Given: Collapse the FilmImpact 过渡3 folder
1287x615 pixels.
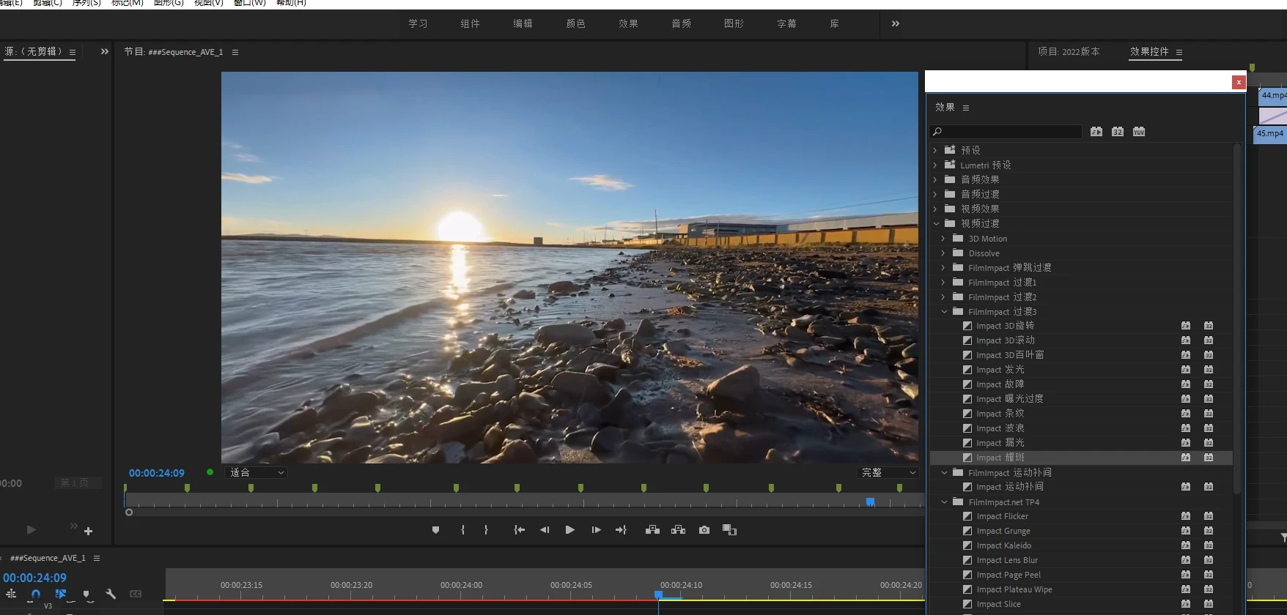Looking at the screenshot, I should (944, 312).
